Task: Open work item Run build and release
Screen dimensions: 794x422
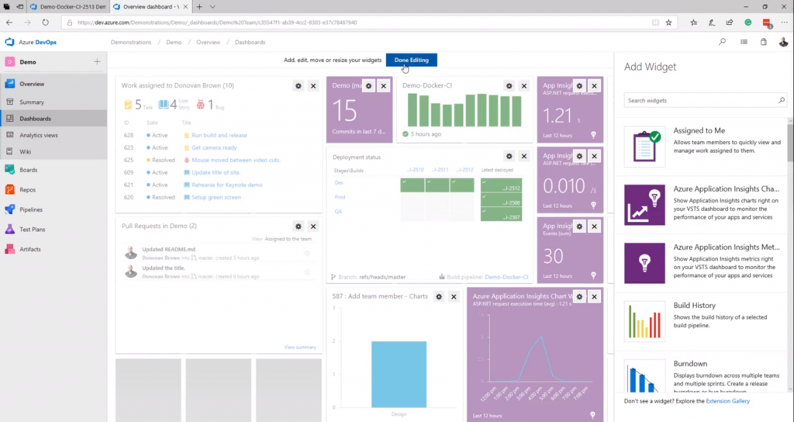Action: click(219, 135)
